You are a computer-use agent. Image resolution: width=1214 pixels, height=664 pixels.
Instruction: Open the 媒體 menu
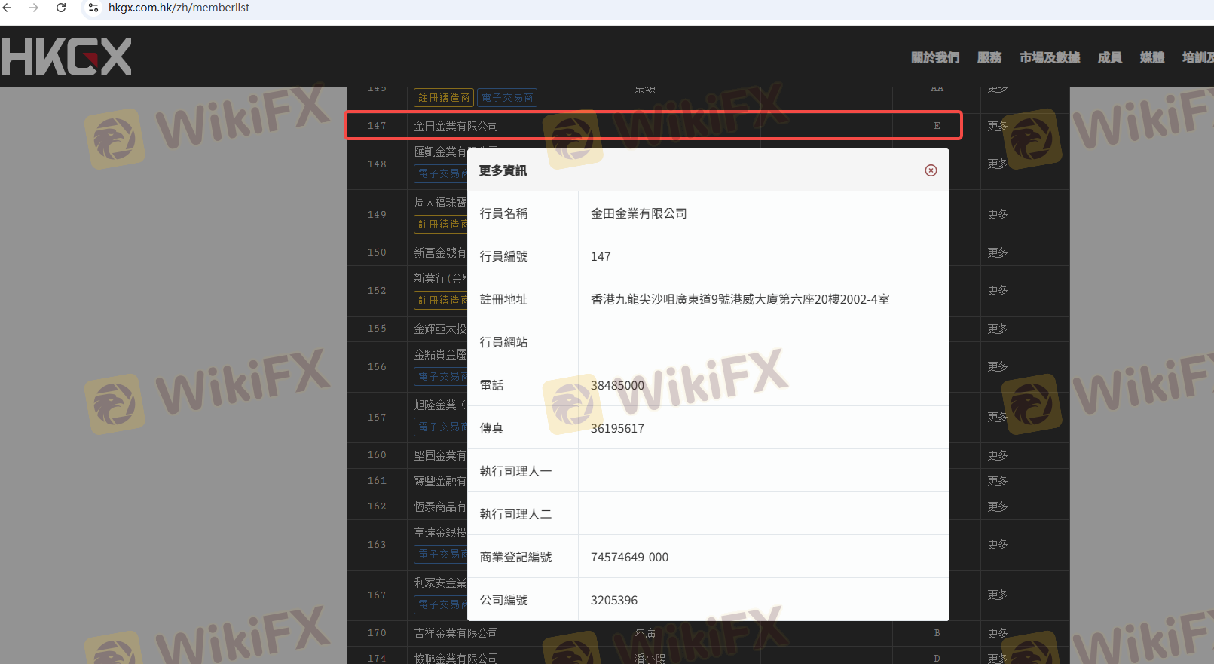click(x=1151, y=57)
